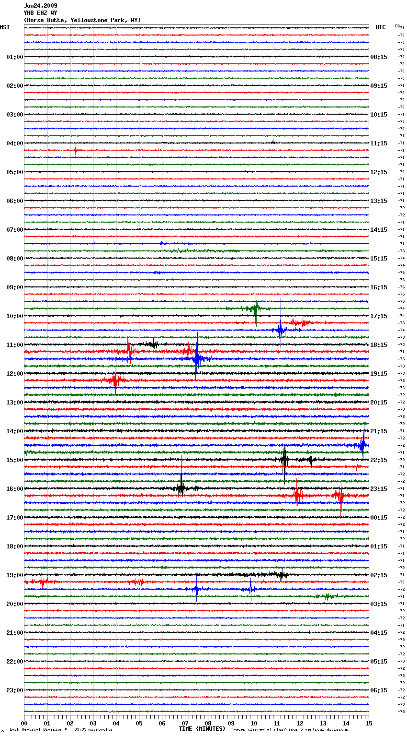Viewport: 407px width, 736px height.
Task: Select the station code YHB EHZ WY
Action: pos(40,13)
